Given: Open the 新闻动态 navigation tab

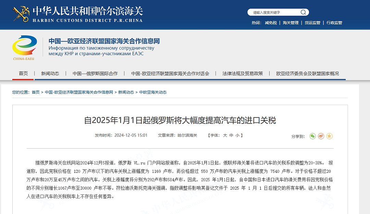Looking at the screenshot, I should 50,73.
